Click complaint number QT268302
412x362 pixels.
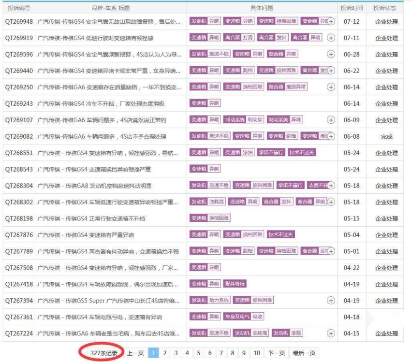pyautogui.click(x=19, y=202)
